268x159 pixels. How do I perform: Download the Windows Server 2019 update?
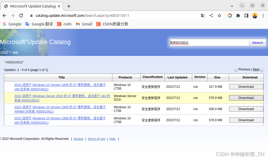tap(246, 98)
